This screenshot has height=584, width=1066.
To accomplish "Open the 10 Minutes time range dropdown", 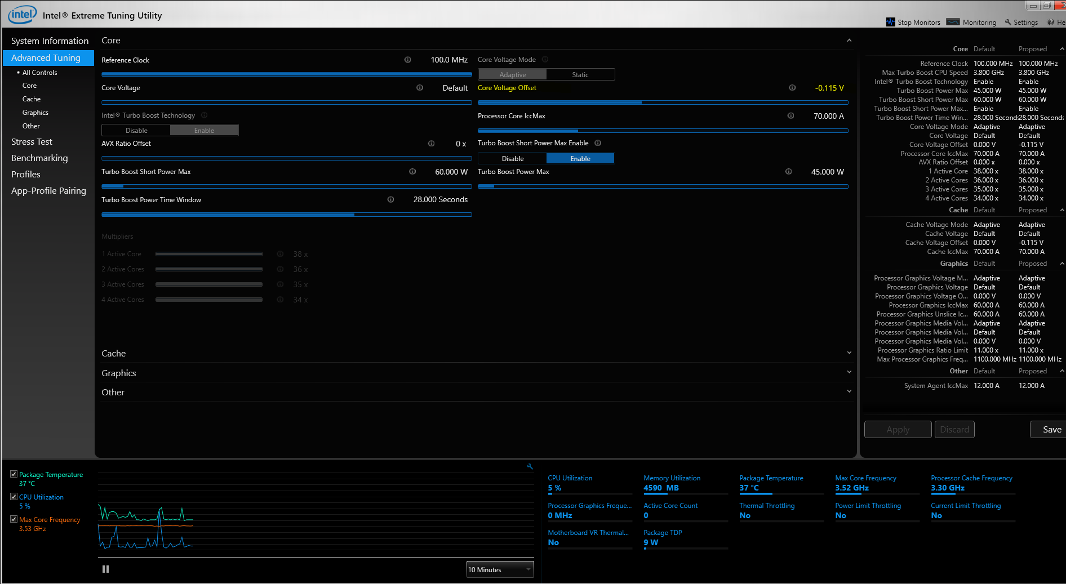I will coord(500,569).
